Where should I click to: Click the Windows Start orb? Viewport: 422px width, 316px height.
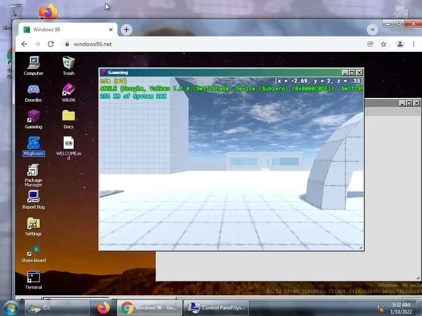coord(11,308)
